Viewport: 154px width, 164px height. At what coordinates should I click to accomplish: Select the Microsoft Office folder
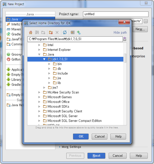[x=59, y=102]
